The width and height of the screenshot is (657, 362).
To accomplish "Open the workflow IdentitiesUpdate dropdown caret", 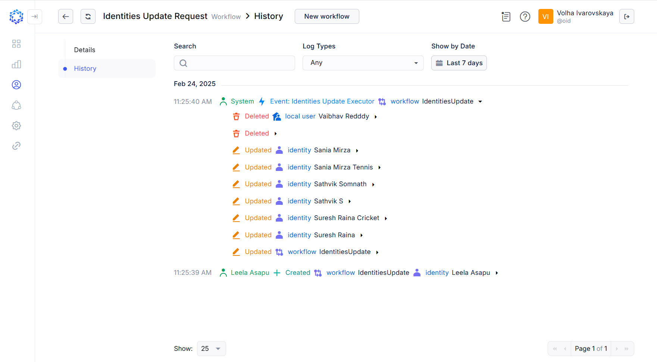I will pos(480,101).
